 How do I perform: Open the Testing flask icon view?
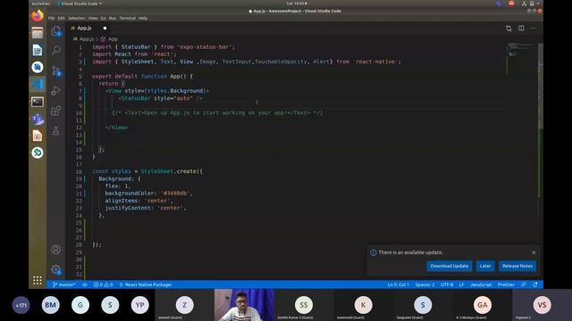pos(55,131)
